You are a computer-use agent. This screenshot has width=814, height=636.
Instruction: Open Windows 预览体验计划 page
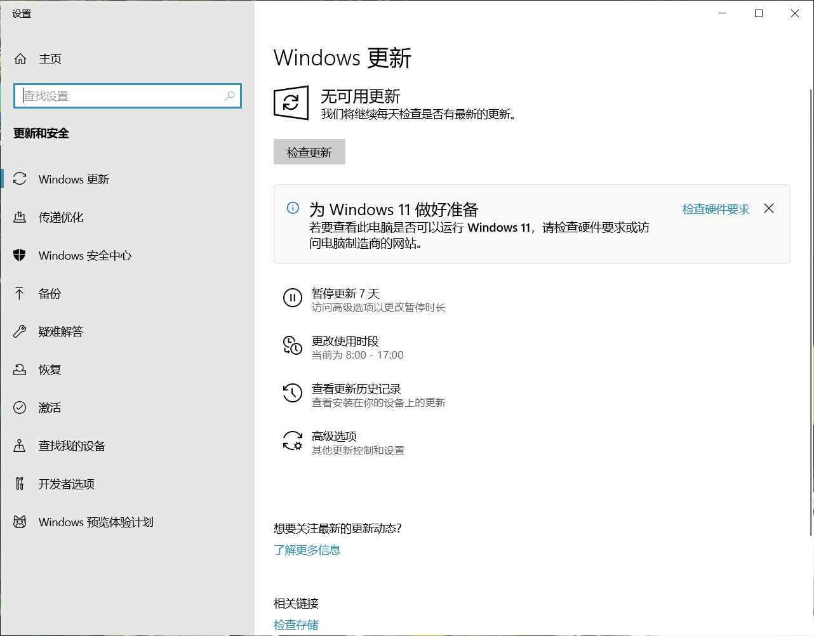point(127,522)
